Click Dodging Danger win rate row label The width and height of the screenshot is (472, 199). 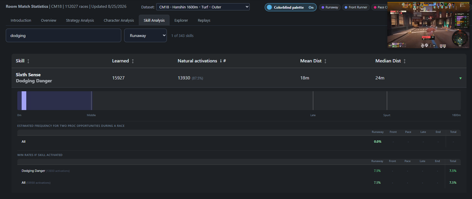click(x=33, y=171)
